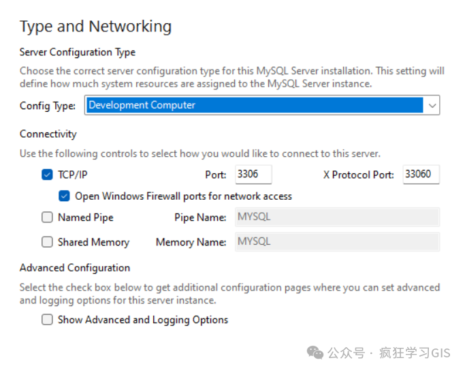This screenshot has width=465, height=371.
Task: Enable the Named Pipe checkbox
Action: (47, 218)
